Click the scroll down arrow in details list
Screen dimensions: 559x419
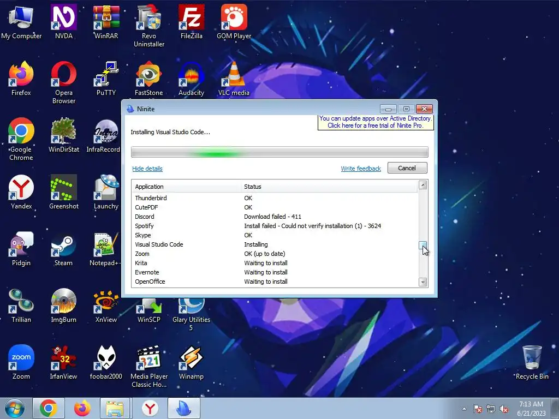tap(423, 282)
